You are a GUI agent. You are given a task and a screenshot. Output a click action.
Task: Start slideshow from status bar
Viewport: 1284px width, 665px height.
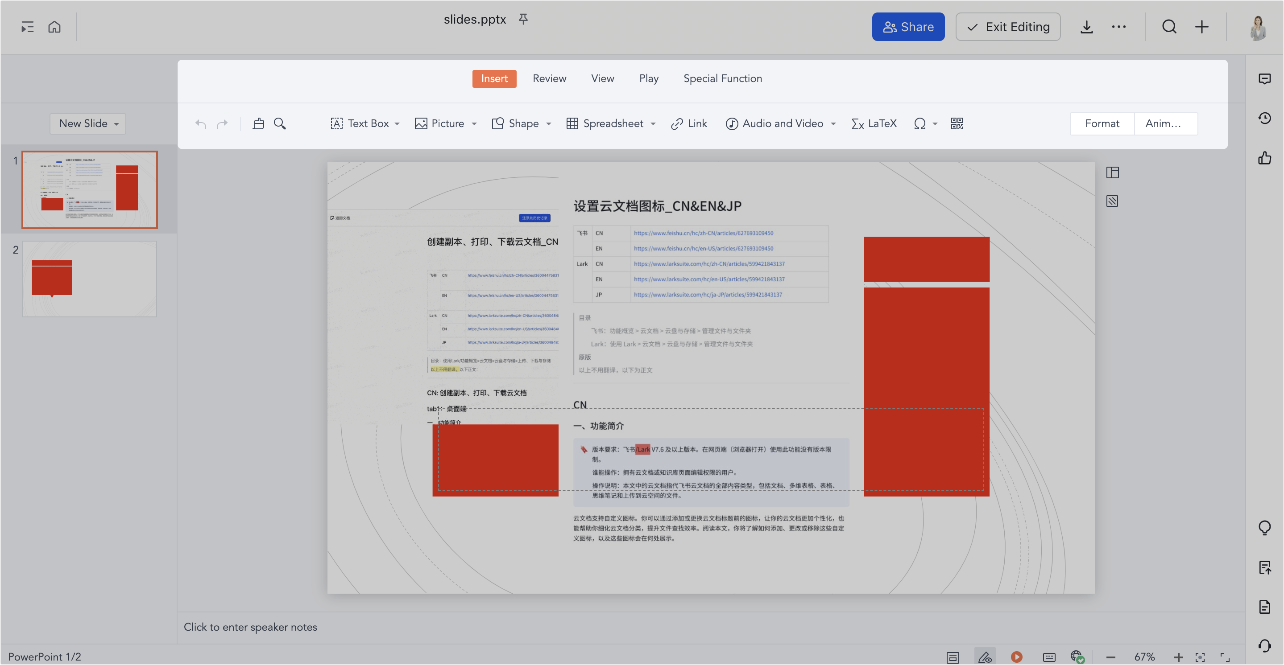tap(1016, 657)
